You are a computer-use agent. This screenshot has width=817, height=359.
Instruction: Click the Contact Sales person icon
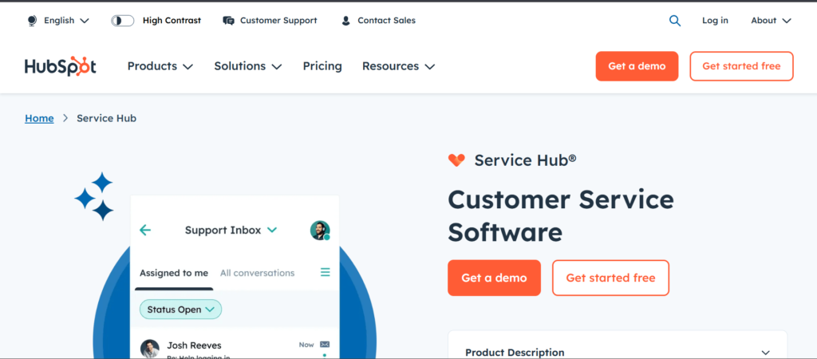click(x=345, y=21)
